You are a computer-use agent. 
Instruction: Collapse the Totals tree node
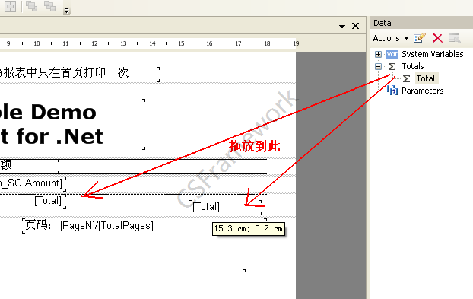pos(378,66)
